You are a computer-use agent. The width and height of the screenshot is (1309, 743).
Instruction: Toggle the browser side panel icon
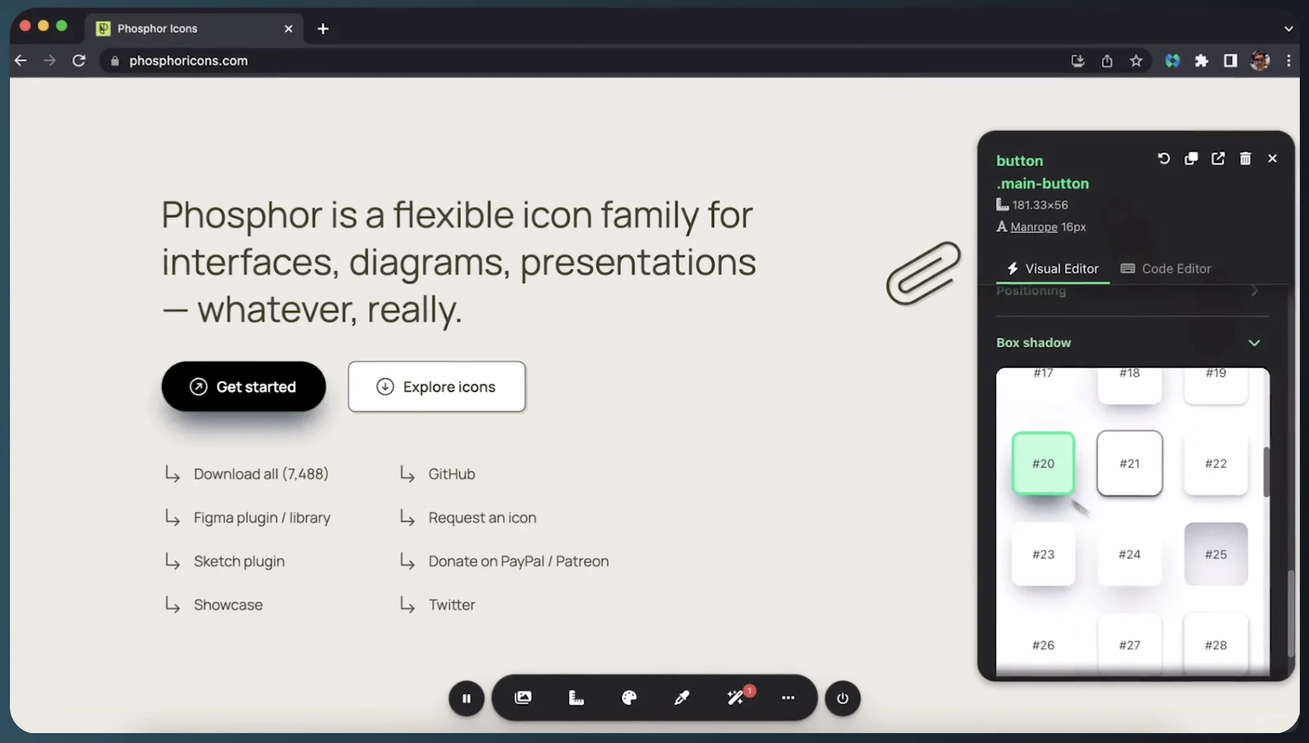pyautogui.click(x=1230, y=61)
